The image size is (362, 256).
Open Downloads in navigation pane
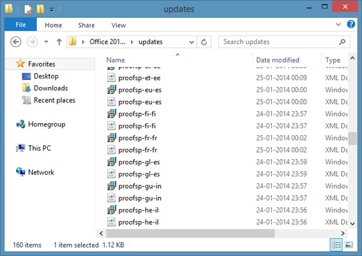point(51,88)
